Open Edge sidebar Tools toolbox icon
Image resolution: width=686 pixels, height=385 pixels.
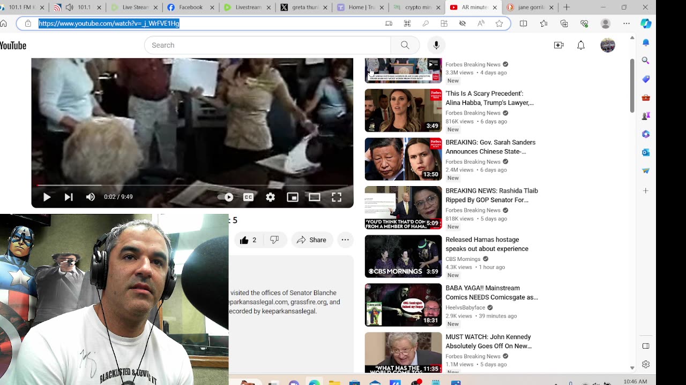click(x=646, y=97)
